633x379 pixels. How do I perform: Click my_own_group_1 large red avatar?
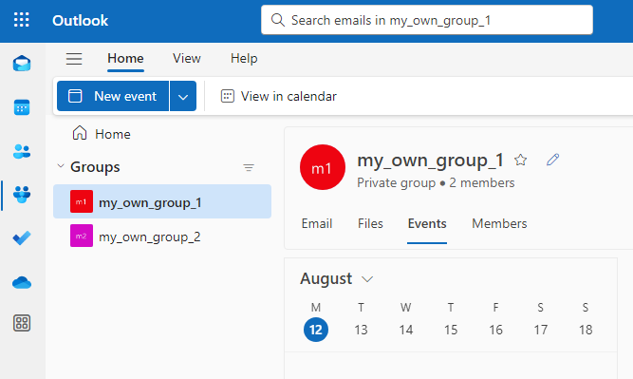[322, 167]
